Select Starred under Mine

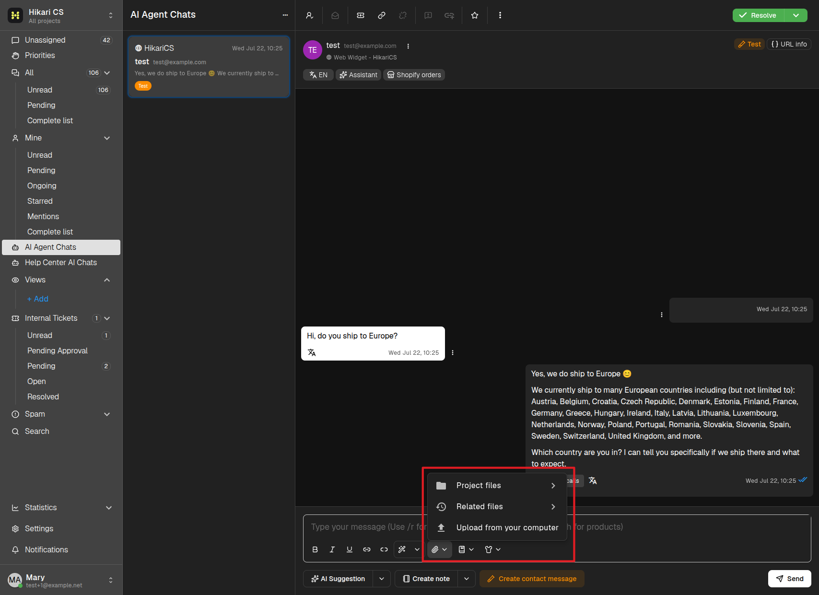40,201
